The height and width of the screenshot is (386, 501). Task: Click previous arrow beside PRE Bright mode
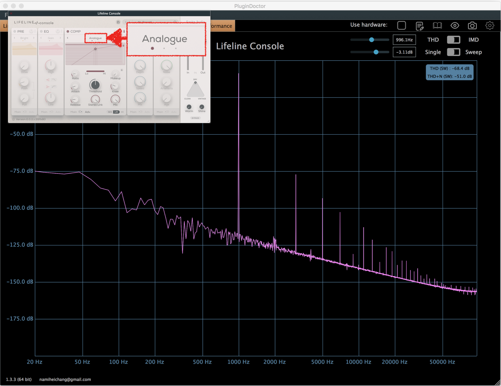click(x=15, y=38)
